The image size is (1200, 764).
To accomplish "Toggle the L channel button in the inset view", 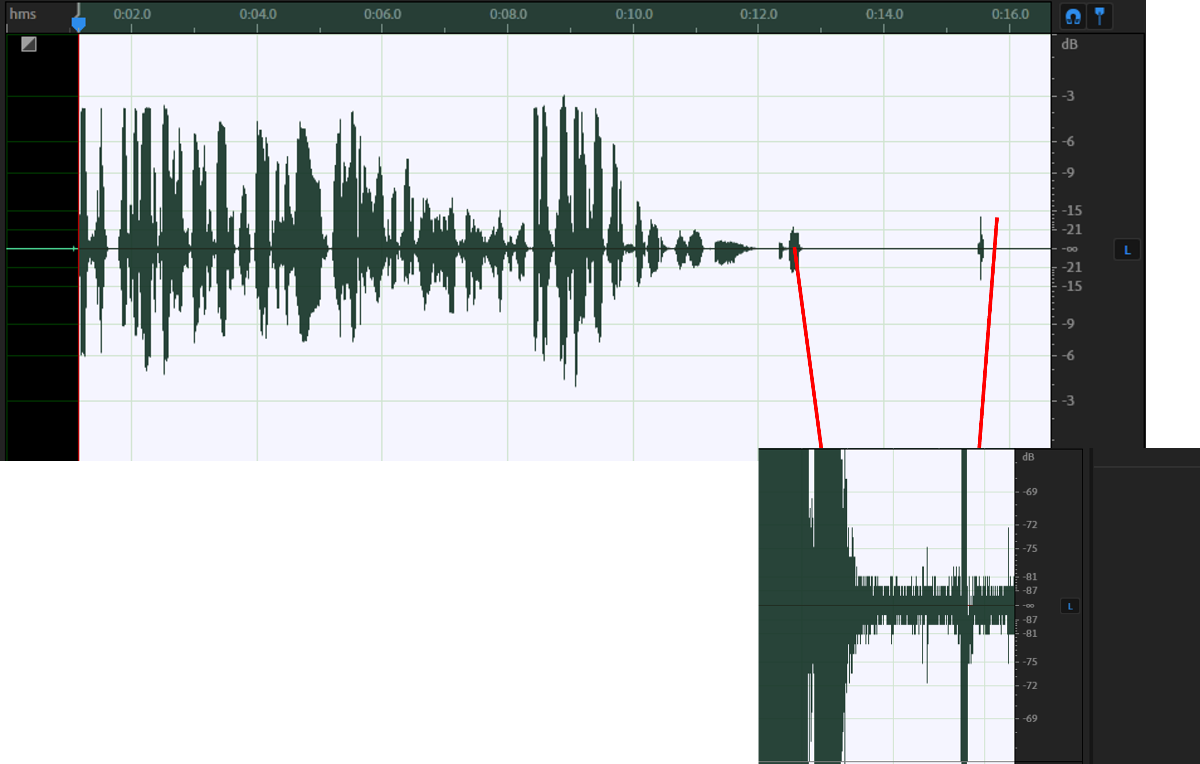I will pyautogui.click(x=1070, y=606).
